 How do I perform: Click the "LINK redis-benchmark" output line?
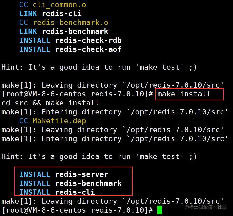(x=64, y=32)
